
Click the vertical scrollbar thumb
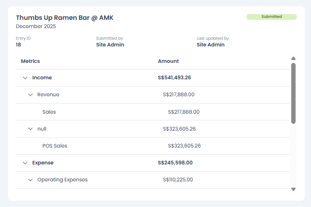click(293, 93)
